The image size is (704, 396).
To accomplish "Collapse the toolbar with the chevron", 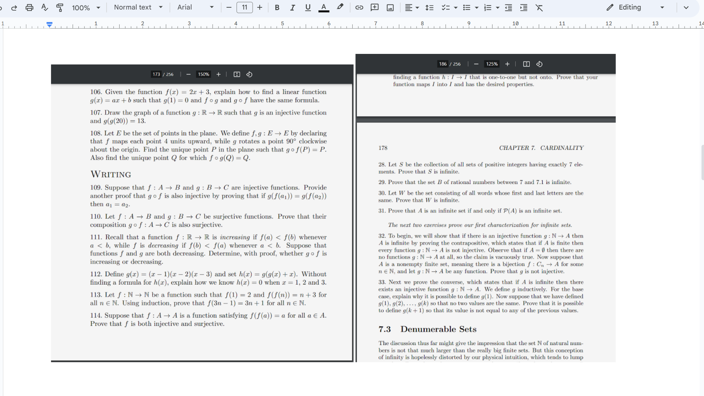I will pos(686,7).
